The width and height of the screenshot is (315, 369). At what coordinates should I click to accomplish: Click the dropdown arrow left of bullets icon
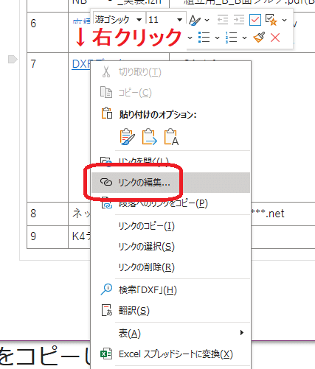pos(190,38)
